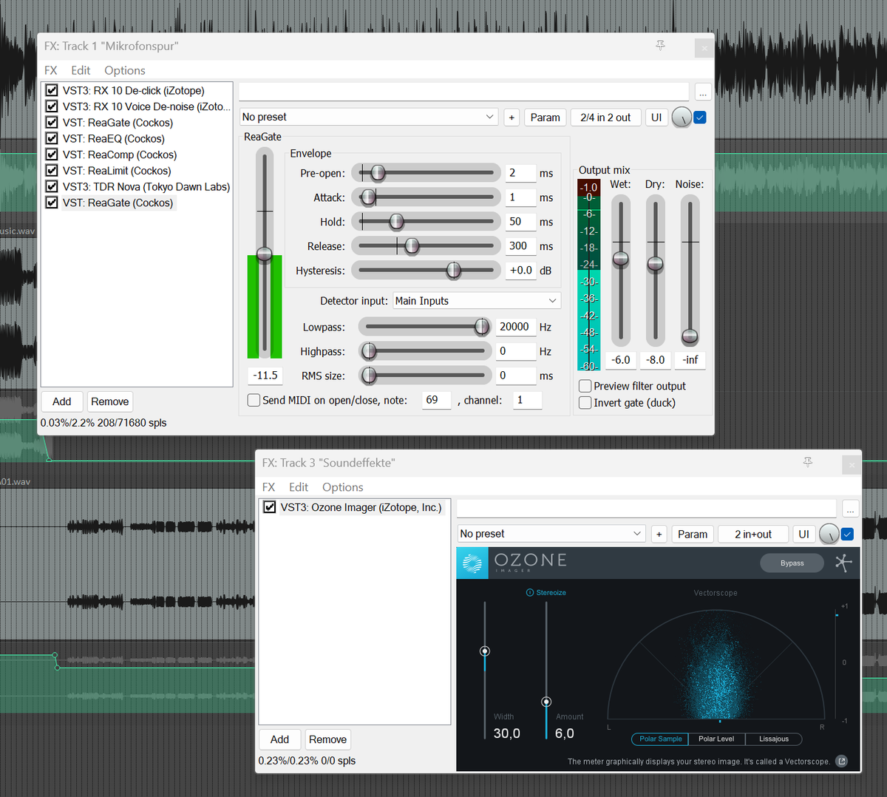The height and width of the screenshot is (797, 887).
Task: Toggle ReaGate bypass checkbox near UI button
Action: (x=700, y=118)
